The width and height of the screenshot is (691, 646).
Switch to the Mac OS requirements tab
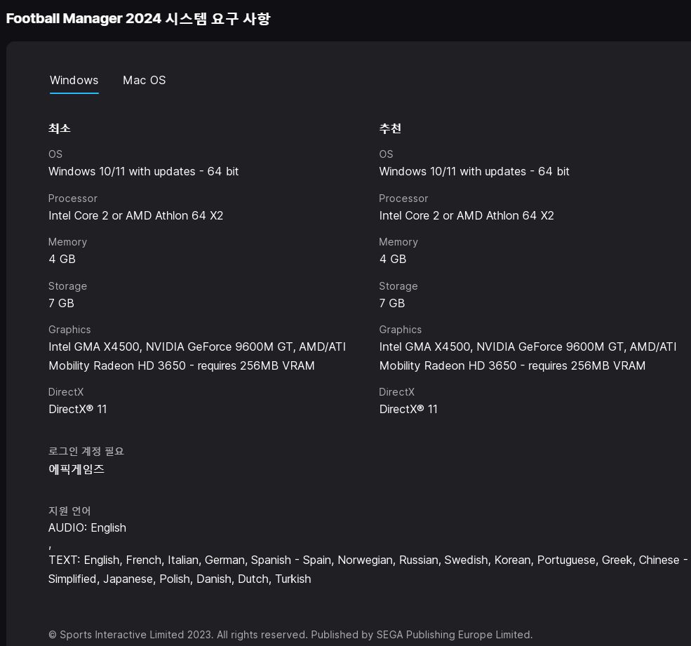(x=144, y=80)
